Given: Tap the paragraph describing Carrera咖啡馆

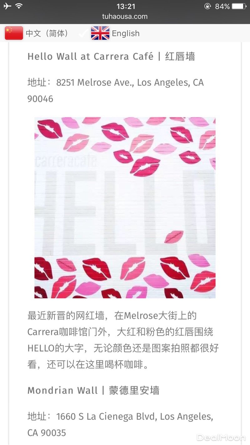Looking at the screenshot, I should [123, 340].
